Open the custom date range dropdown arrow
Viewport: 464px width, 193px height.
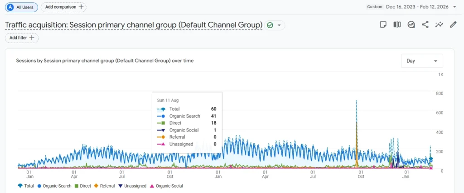point(454,7)
